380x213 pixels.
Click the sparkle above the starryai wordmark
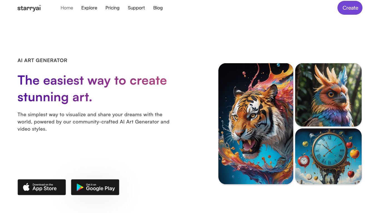click(x=40, y=6)
